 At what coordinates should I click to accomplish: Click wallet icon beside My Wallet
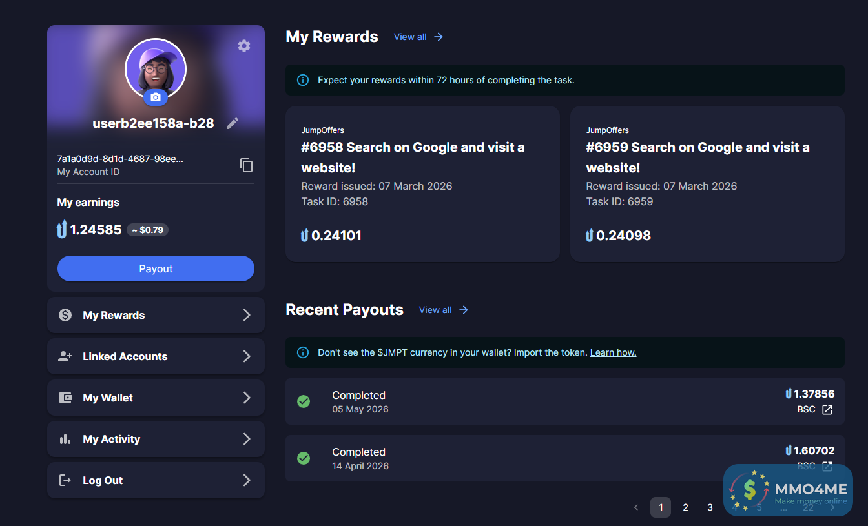click(65, 398)
